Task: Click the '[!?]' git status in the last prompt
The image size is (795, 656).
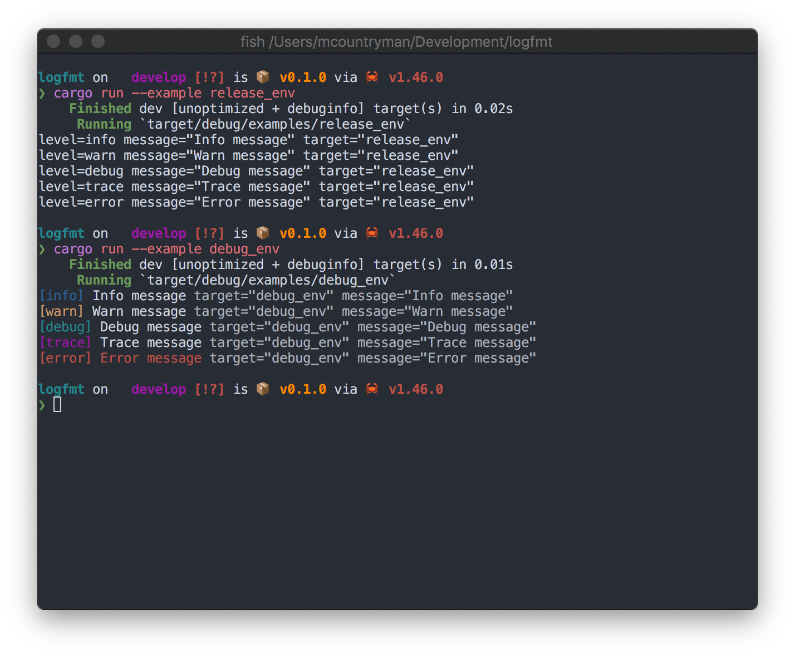Action: [x=209, y=389]
